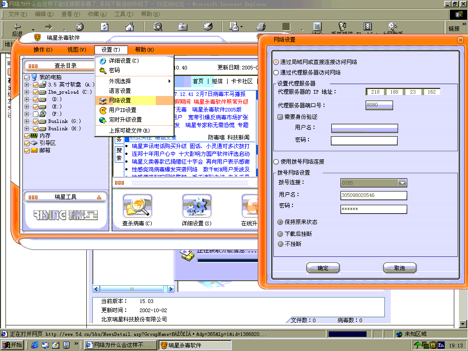Open the 外观选择 submenu

(134, 81)
